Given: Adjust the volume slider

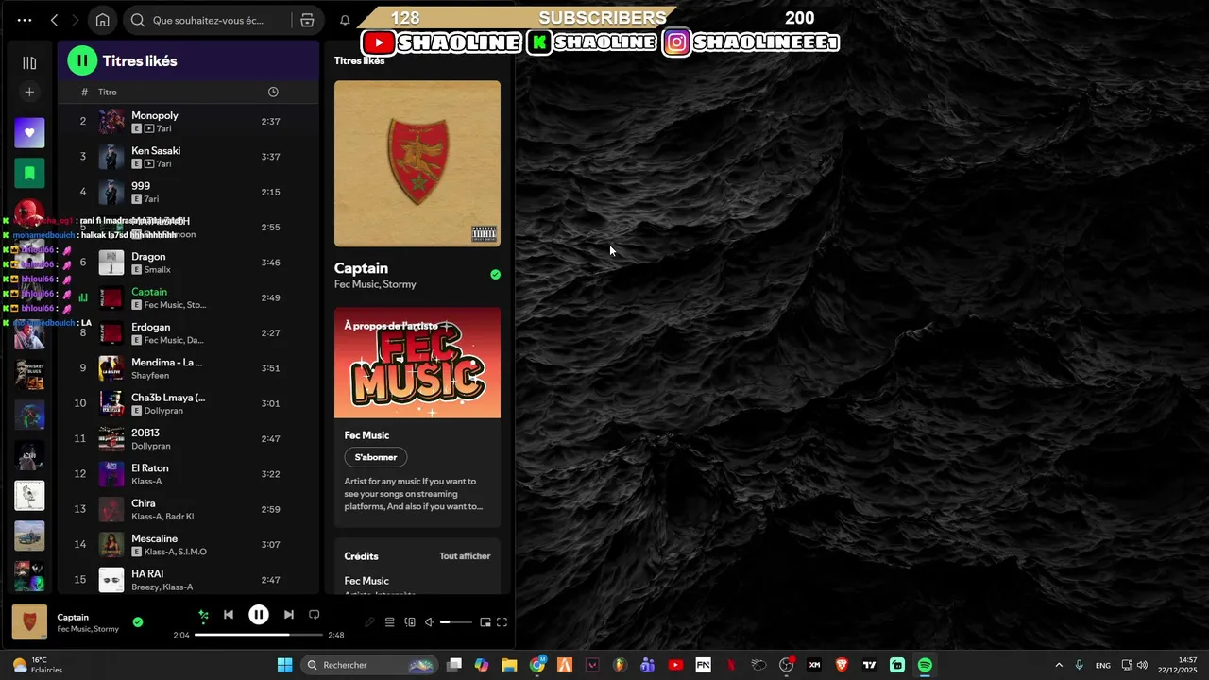Looking at the screenshot, I should [x=456, y=622].
